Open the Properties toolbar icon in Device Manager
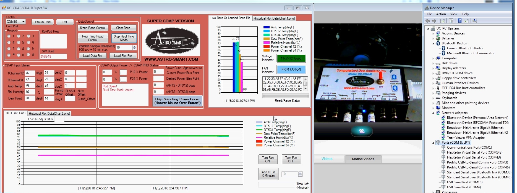The height and width of the screenshot is (193, 517). click(451, 21)
